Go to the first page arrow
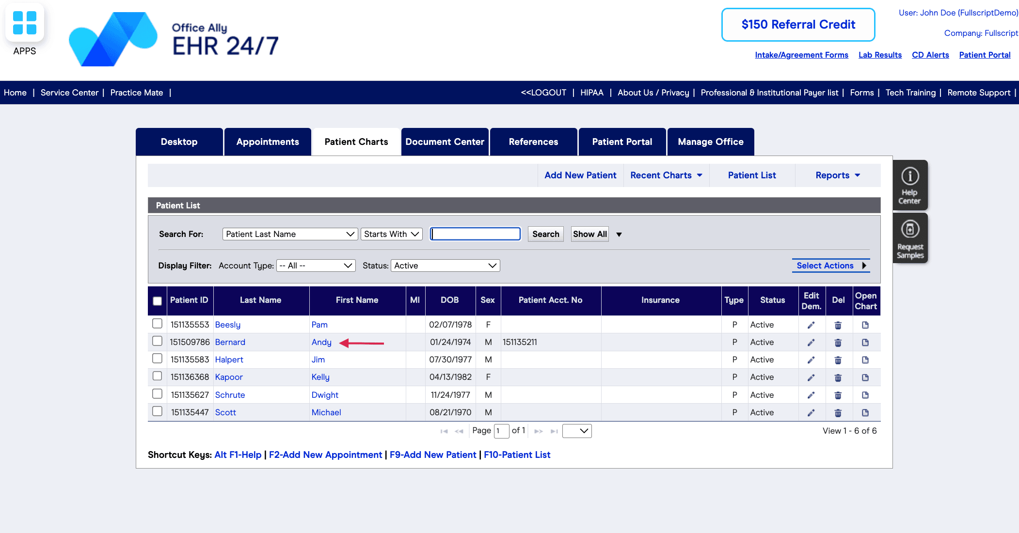This screenshot has height=533, width=1019. [x=444, y=431]
